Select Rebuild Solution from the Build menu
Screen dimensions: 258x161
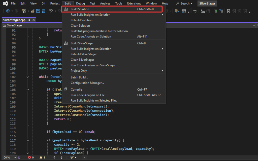[x=114, y=20]
